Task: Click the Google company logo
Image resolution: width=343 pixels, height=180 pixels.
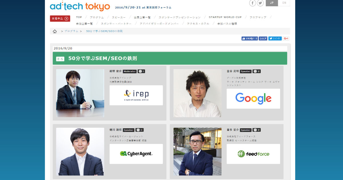Action: 253,99
